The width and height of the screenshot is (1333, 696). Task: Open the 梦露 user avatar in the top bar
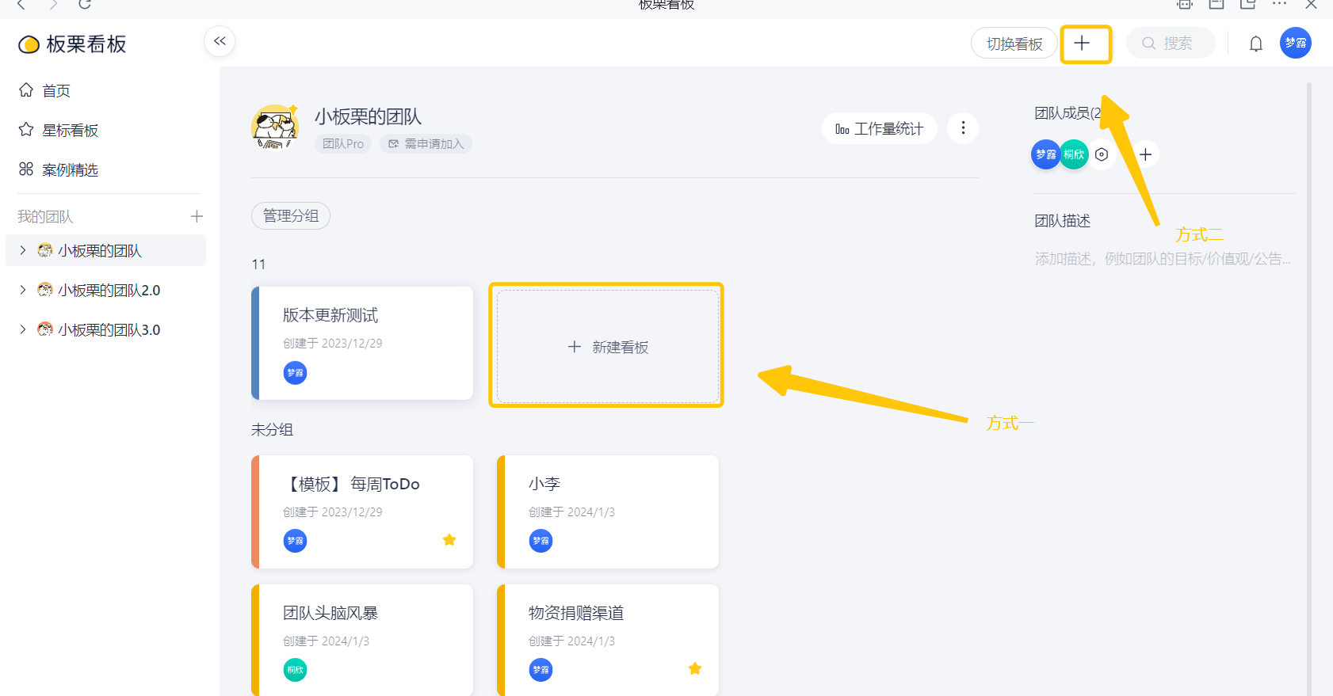pos(1295,43)
